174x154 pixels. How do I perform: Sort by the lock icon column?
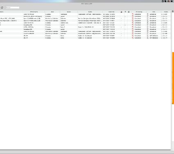click(x=122, y=12)
